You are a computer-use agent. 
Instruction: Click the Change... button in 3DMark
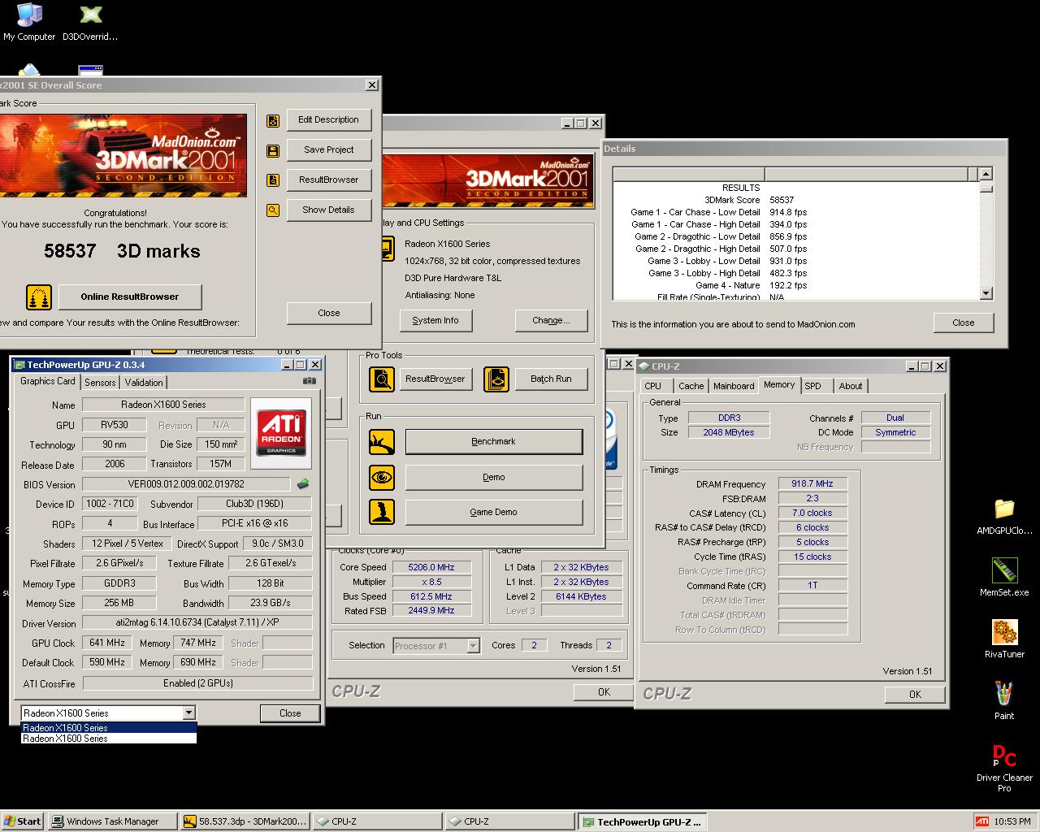point(551,321)
